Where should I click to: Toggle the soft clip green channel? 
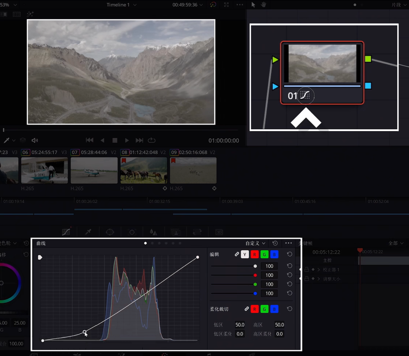pyautogui.click(x=264, y=309)
